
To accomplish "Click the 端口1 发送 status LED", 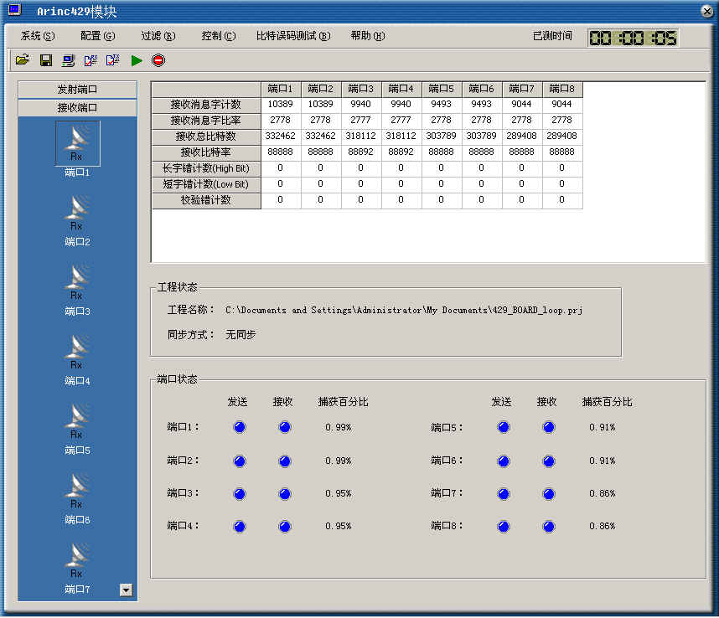I will pos(240,427).
